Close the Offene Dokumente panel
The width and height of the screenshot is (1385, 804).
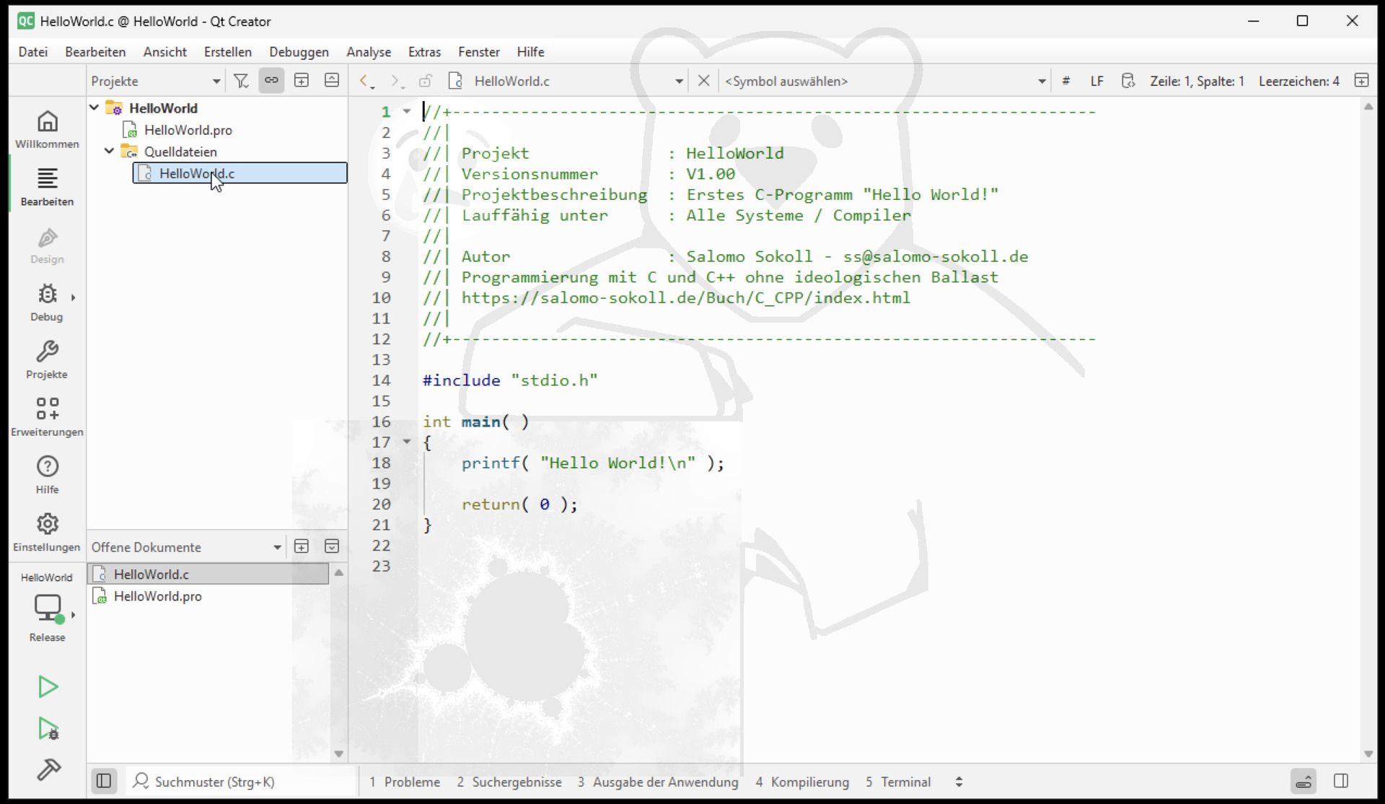point(332,546)
